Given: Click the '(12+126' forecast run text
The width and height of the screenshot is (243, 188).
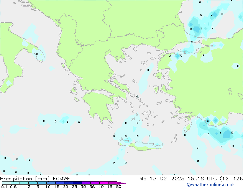Looking at the screenshot, I should click(232, 179).
